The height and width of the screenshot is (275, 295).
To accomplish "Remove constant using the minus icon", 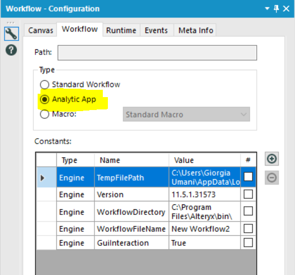I will pos(271,178).
